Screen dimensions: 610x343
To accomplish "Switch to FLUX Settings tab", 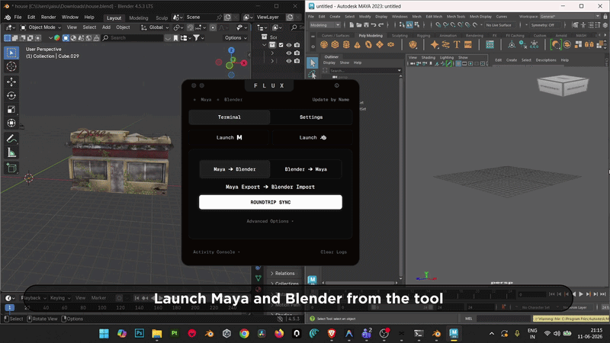I will tap(311, 117).
